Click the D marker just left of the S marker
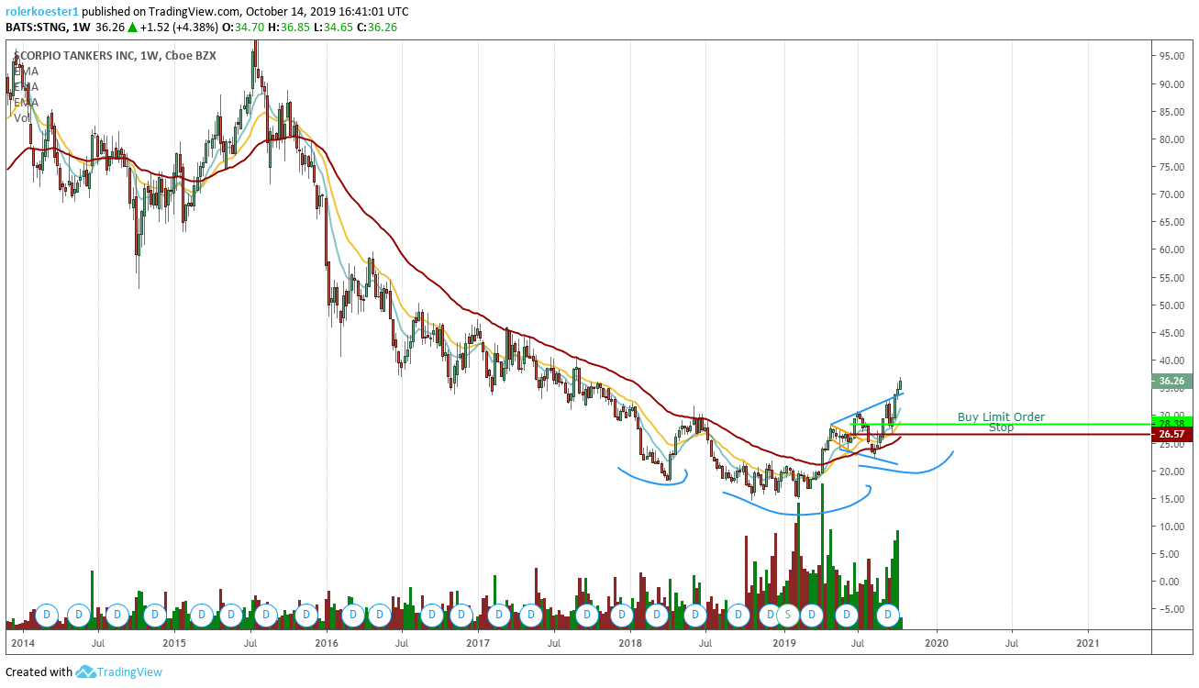The image size is (1199, 688). [770, 614]
